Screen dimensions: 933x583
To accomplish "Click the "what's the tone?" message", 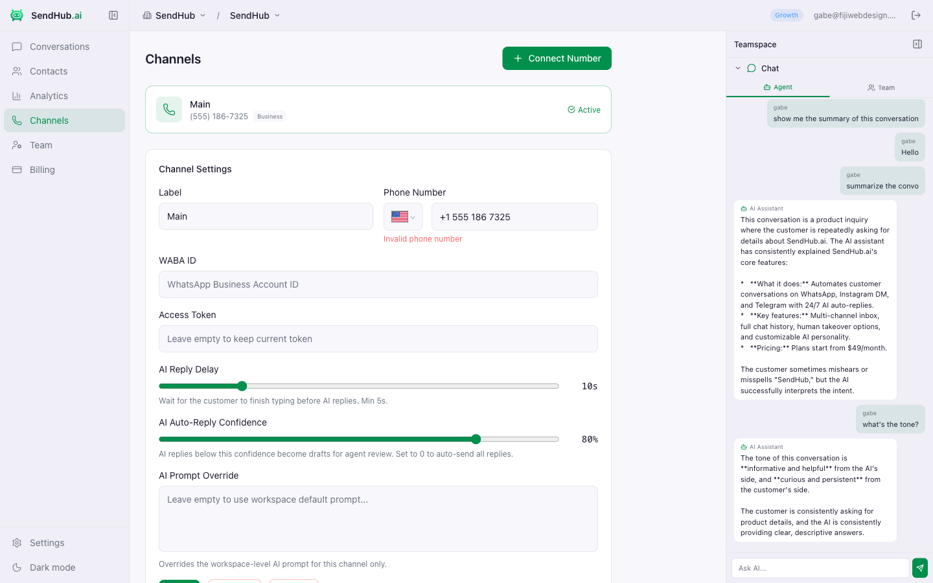I will (890, 419).
